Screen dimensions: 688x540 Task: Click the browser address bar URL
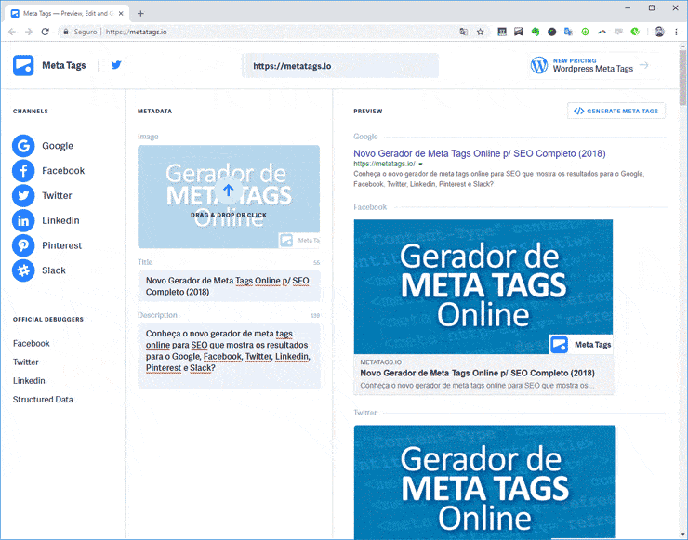point(136,32)
